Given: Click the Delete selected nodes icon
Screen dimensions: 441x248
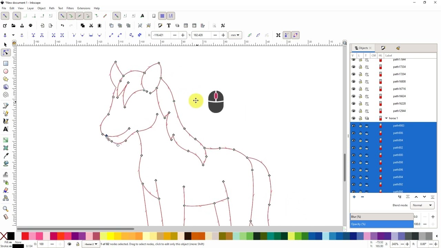Looking at the screenshot, I should (22, 35).
